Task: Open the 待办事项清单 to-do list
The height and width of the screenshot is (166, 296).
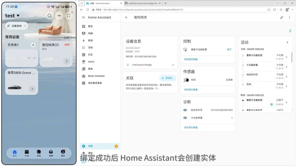Action: (99, 83)
